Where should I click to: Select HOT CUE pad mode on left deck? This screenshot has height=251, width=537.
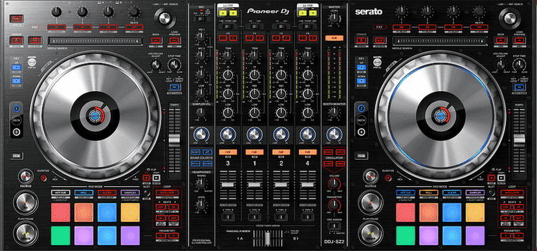60,193
